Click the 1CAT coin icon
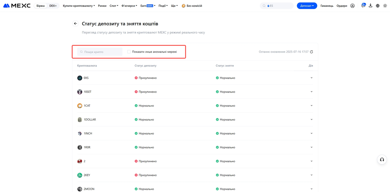This screenshot has width=390, height=192. 80,106
